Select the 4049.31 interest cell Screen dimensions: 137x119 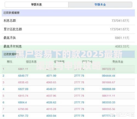pyautogui.click(x=51, y=89)
